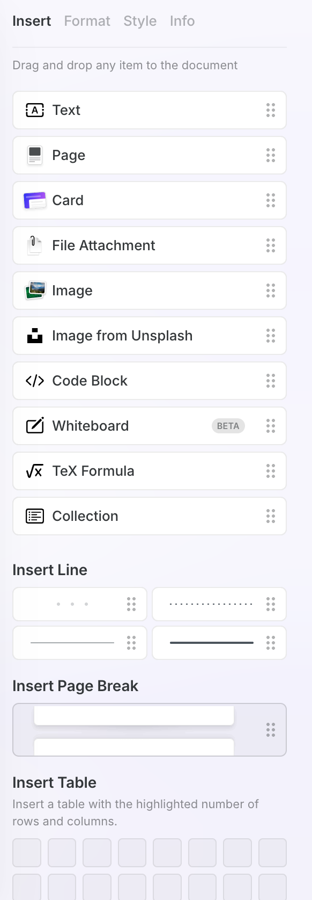
Task: Select the Text block icon
Action: [x=34, y=110]
